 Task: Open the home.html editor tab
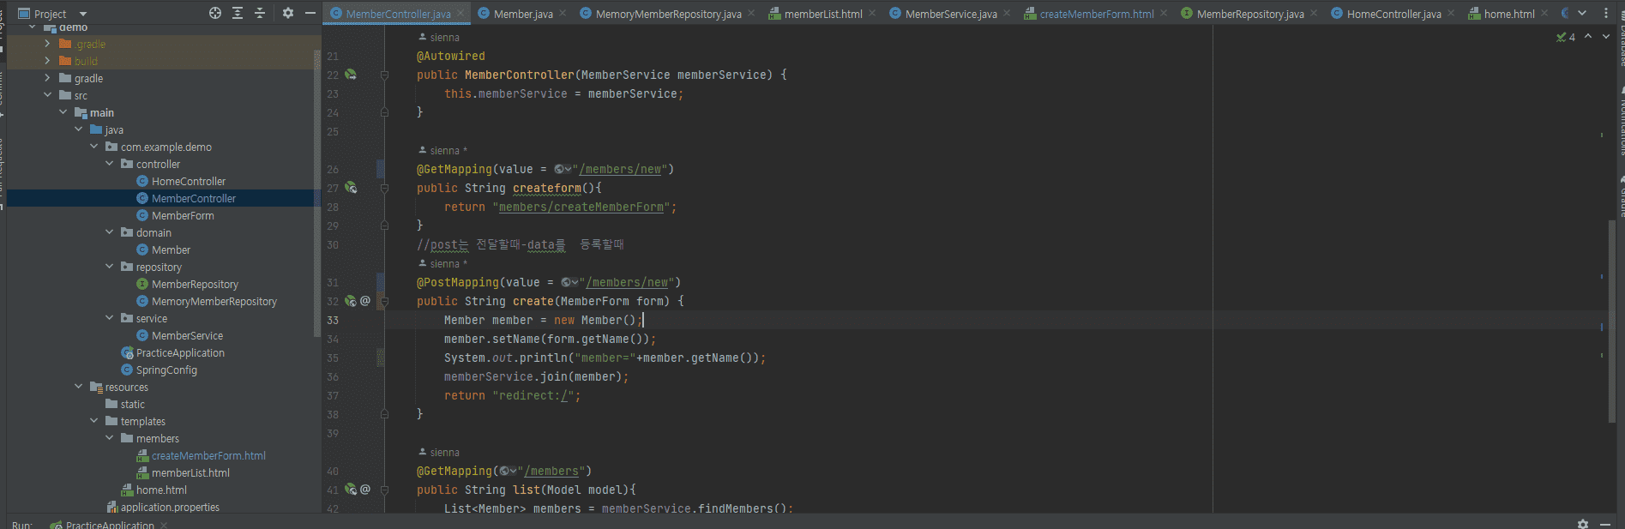point(1509,14)
